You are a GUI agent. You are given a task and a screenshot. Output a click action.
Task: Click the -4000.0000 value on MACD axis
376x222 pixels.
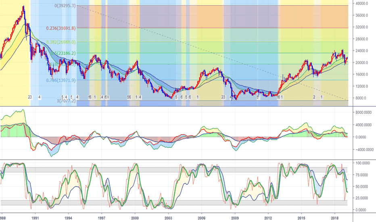364,150
